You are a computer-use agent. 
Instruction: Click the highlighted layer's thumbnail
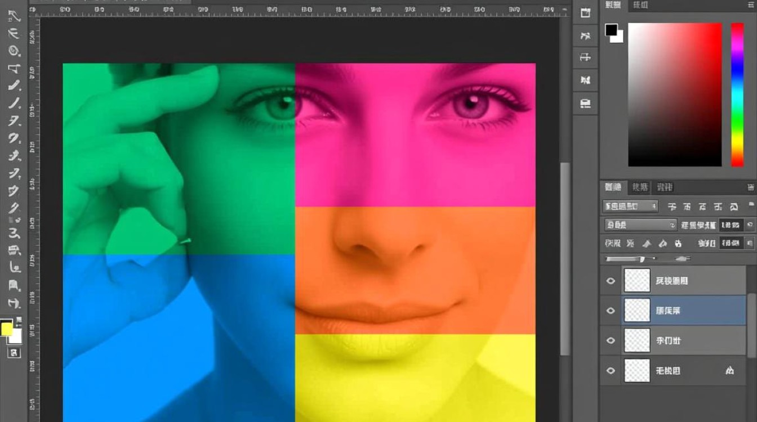pos(637,311)
